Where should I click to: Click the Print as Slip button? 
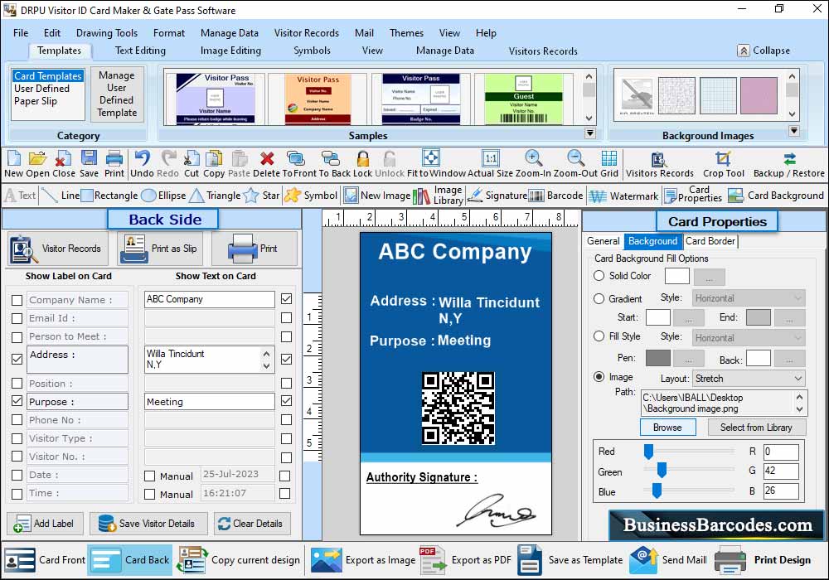point(162,249)
